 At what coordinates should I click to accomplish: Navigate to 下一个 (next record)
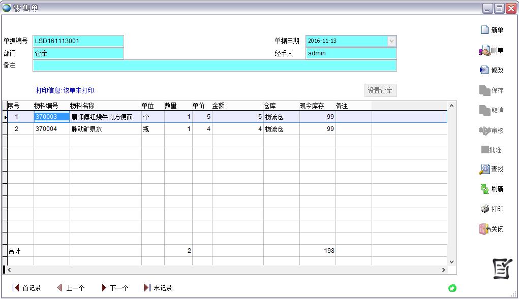click(x=114, y=288)
